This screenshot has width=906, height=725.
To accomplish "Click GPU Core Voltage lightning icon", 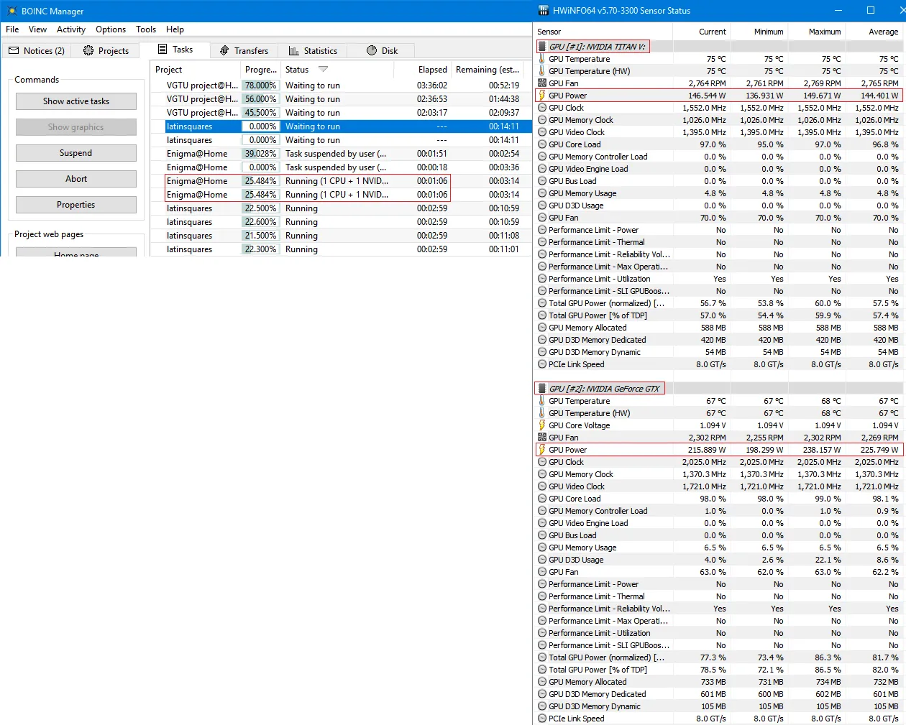I will [542, 425].
